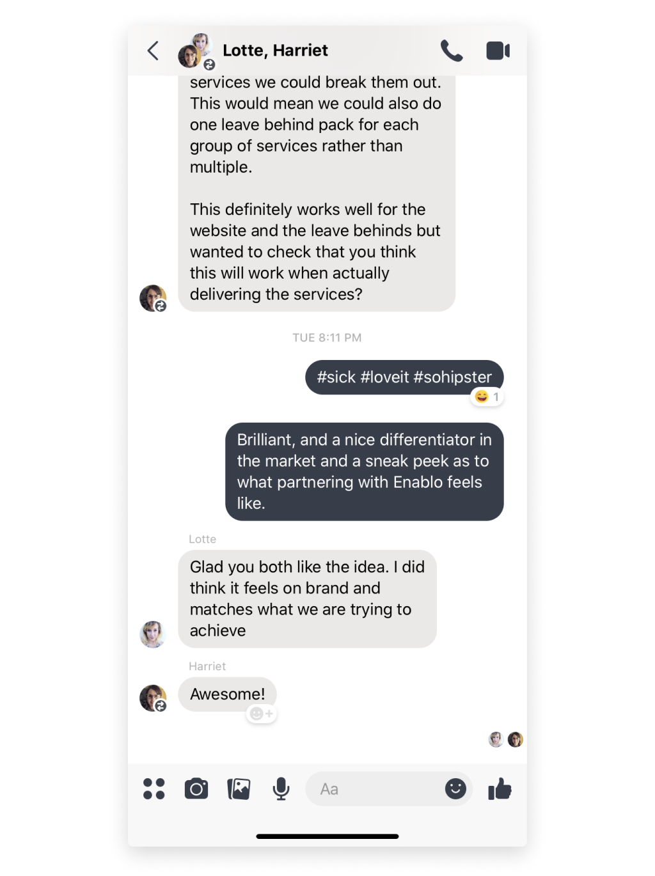This screenshot has height=876, width=655.
Task: Tap the #sick #loveit #sohipster message
Action: point(404,377)
